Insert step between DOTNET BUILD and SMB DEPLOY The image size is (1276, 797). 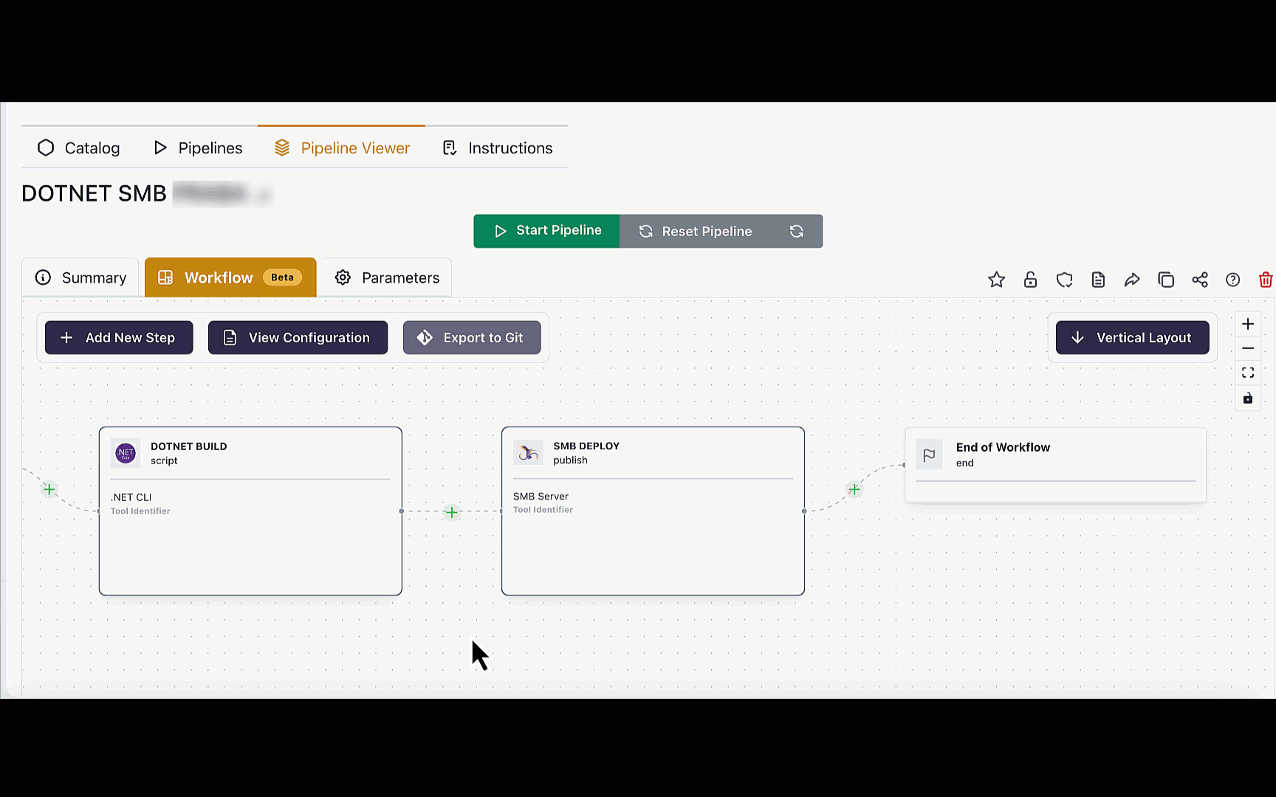(452, 512)
